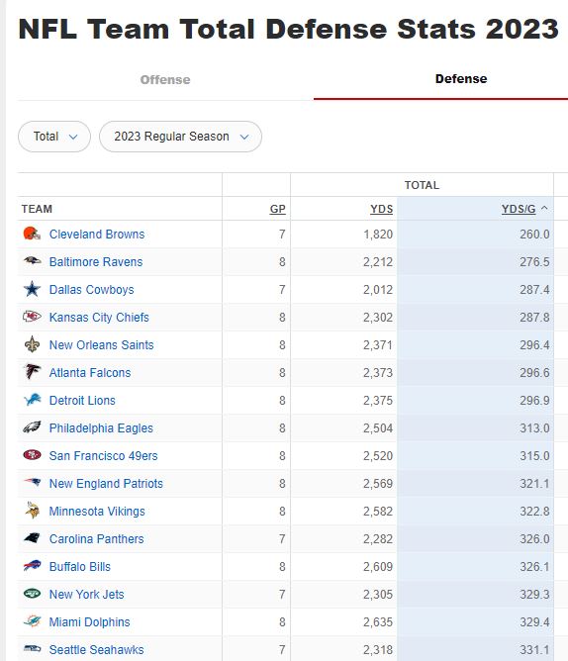The height and width of the screenshot is (661, 568).
Task: Click the New England Patriots logo
Action: click(x=32, y=483)
